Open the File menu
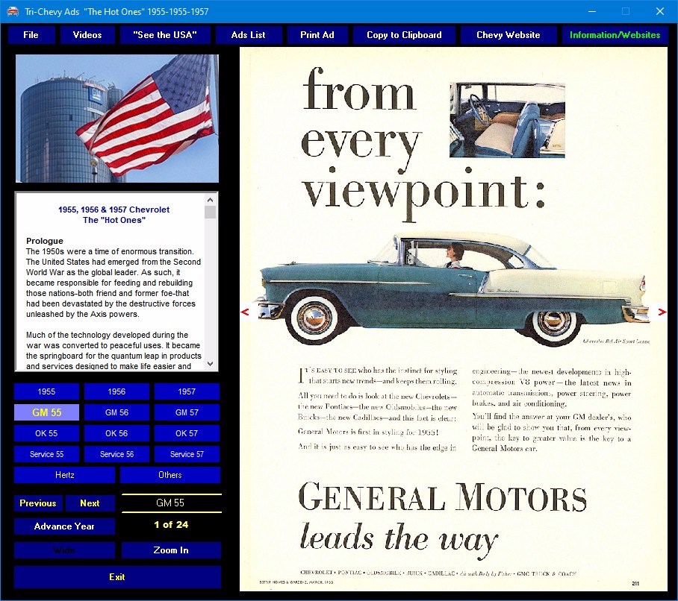This screenshot has height=601, width=678. point(31,35)
